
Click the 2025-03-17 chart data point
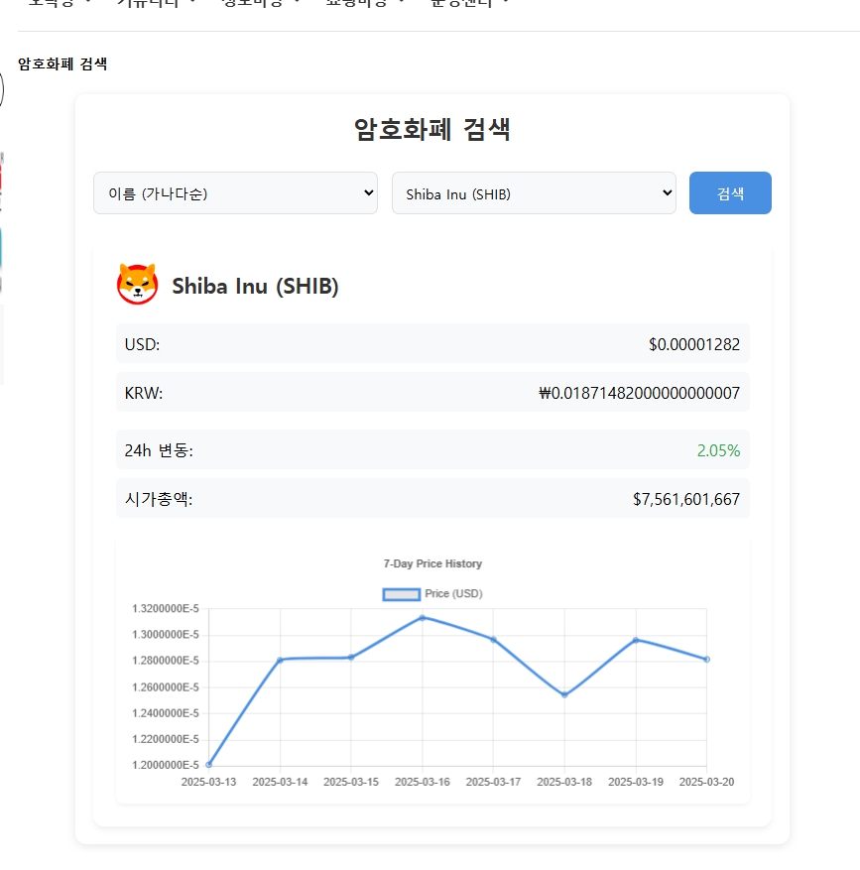[x=493, y=640]
